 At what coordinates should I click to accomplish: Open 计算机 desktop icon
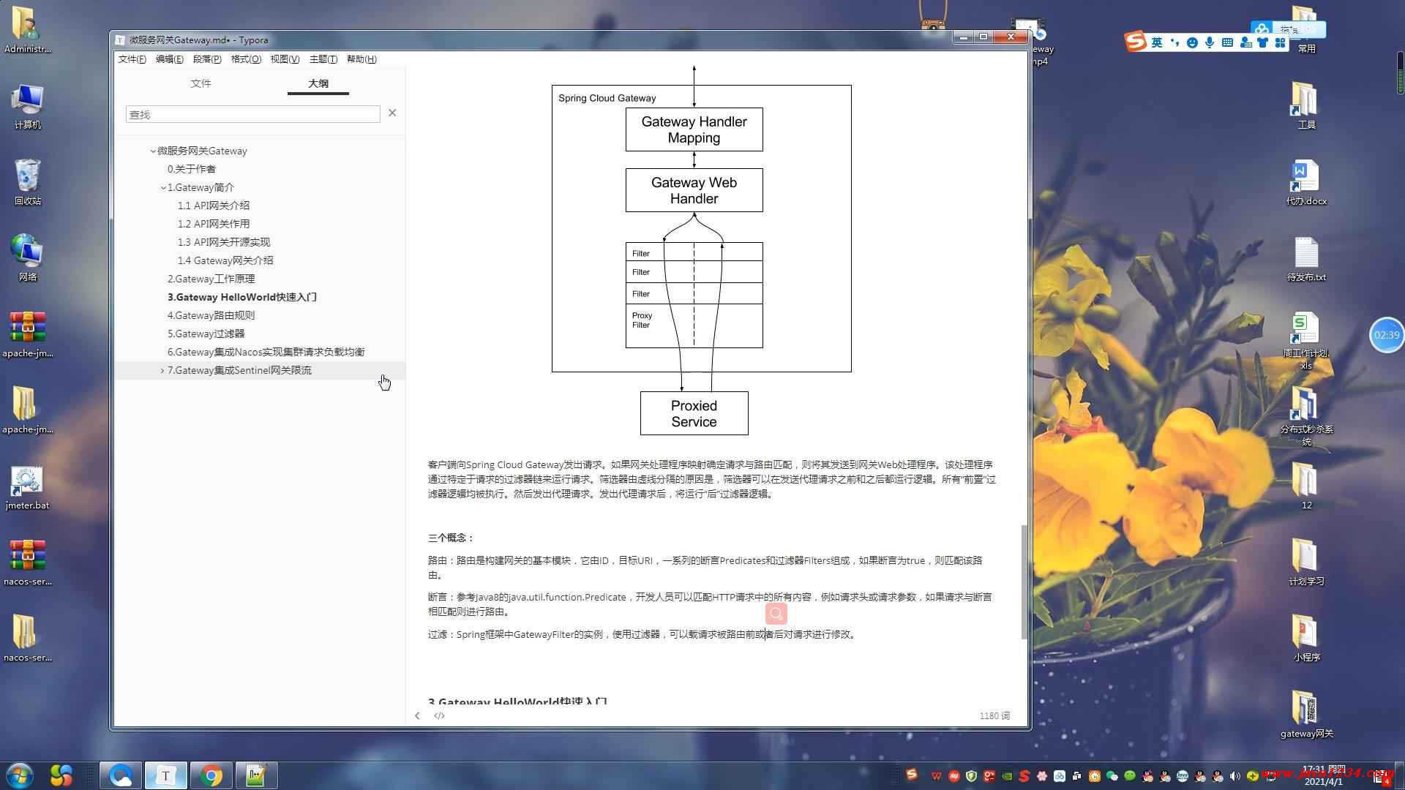coord(27,106)
